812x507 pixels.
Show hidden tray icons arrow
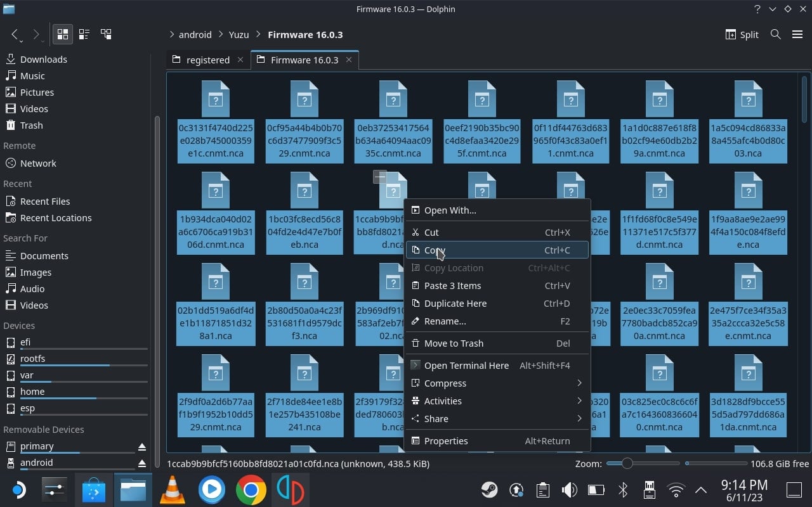click(x=701, y=490)
